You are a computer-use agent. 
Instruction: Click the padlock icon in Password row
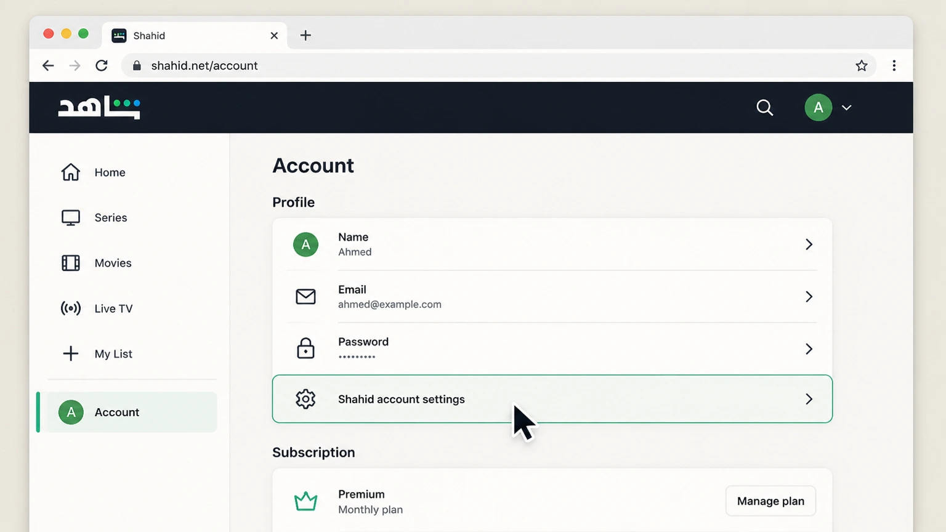click(x=305, y=348)
